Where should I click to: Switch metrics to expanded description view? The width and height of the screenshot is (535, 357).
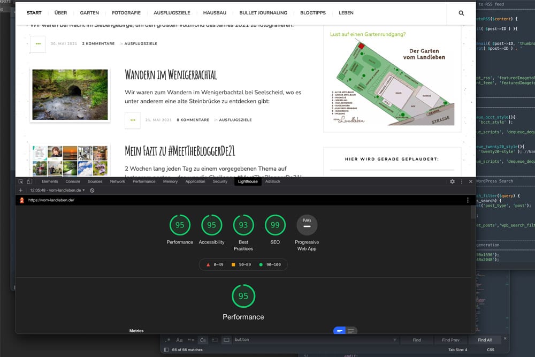click(351, 331)
